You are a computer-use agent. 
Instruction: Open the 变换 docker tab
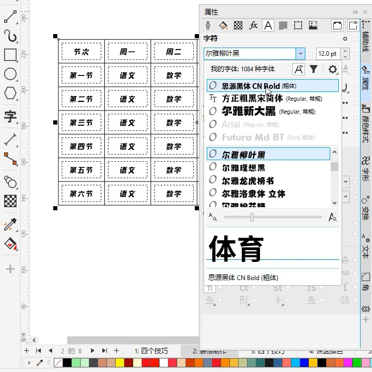[x=366, y=208]
